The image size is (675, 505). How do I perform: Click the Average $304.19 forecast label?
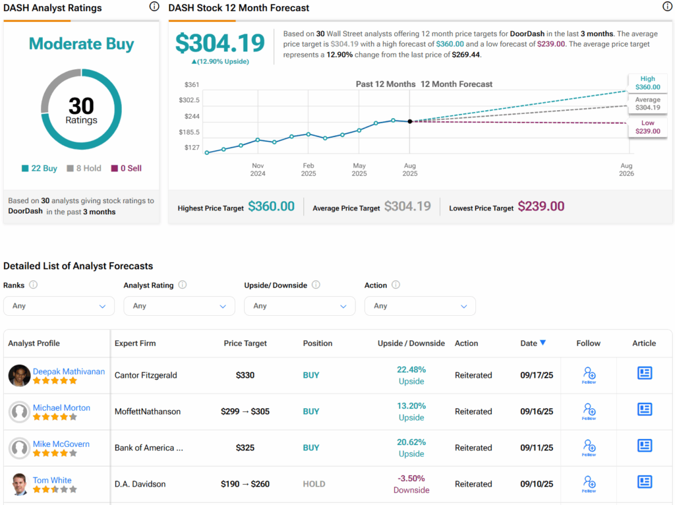pos(647,104)
